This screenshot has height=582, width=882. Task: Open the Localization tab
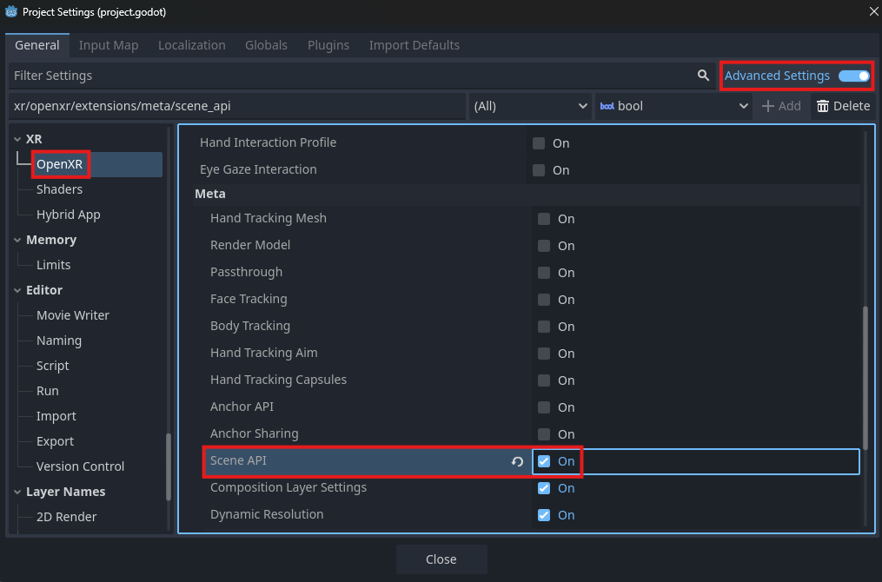point(192,45)
